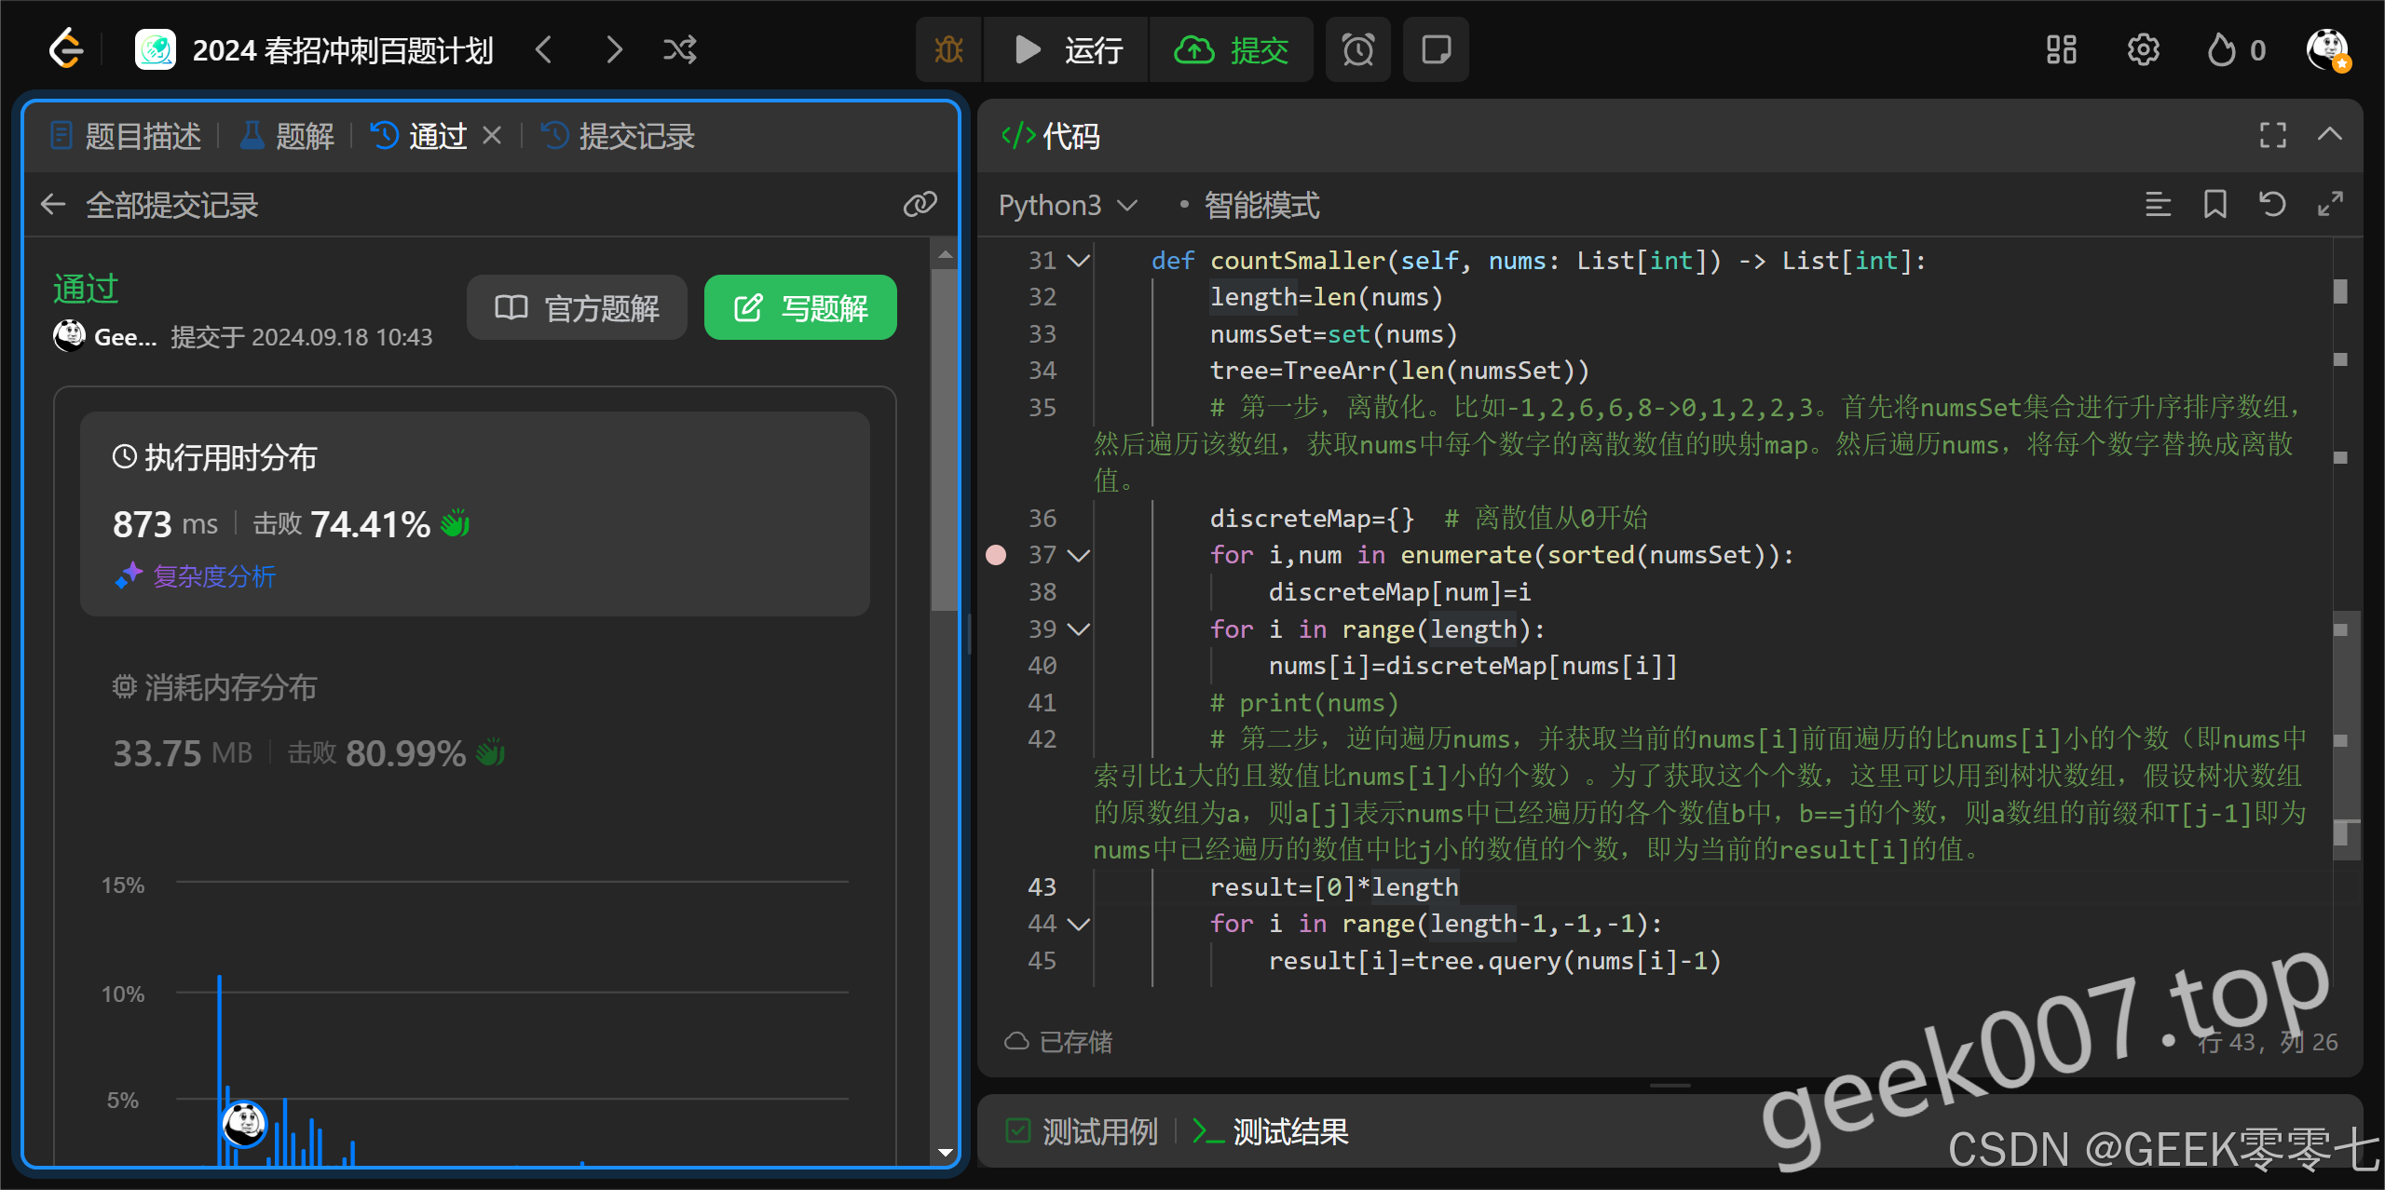Go to next problem arrow
Image resolution: width=2385 pixels, height=1190 pixels.
613,49
